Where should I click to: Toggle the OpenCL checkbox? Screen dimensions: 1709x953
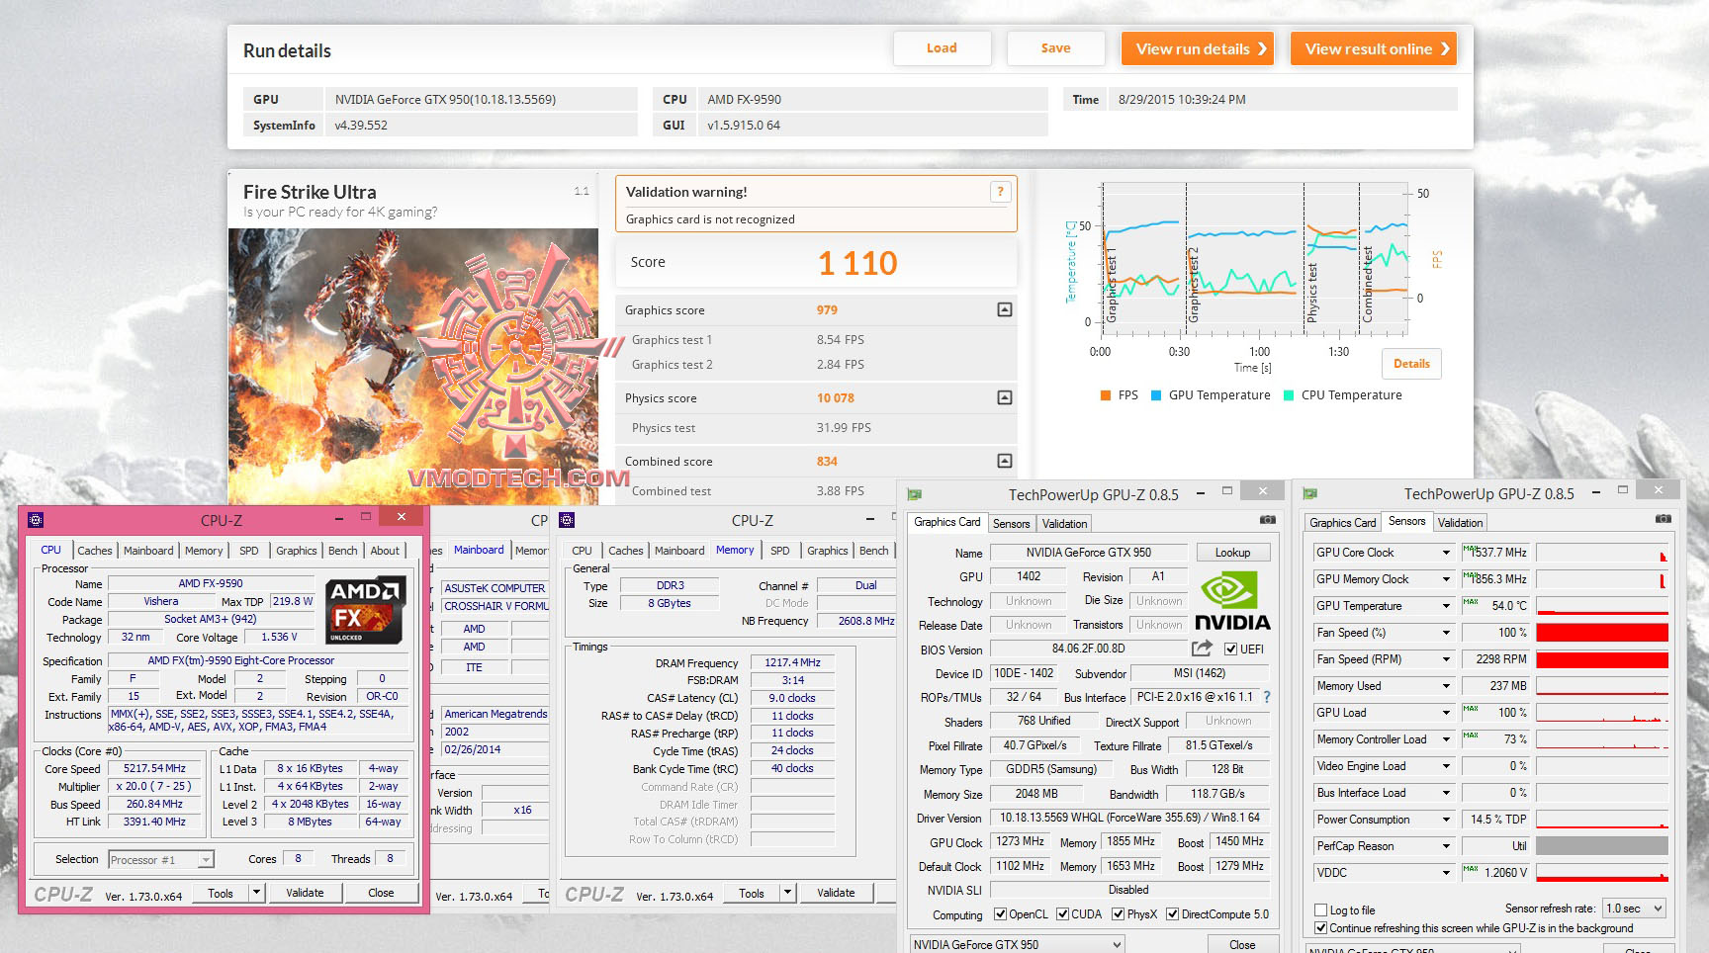click(1000, 914)
